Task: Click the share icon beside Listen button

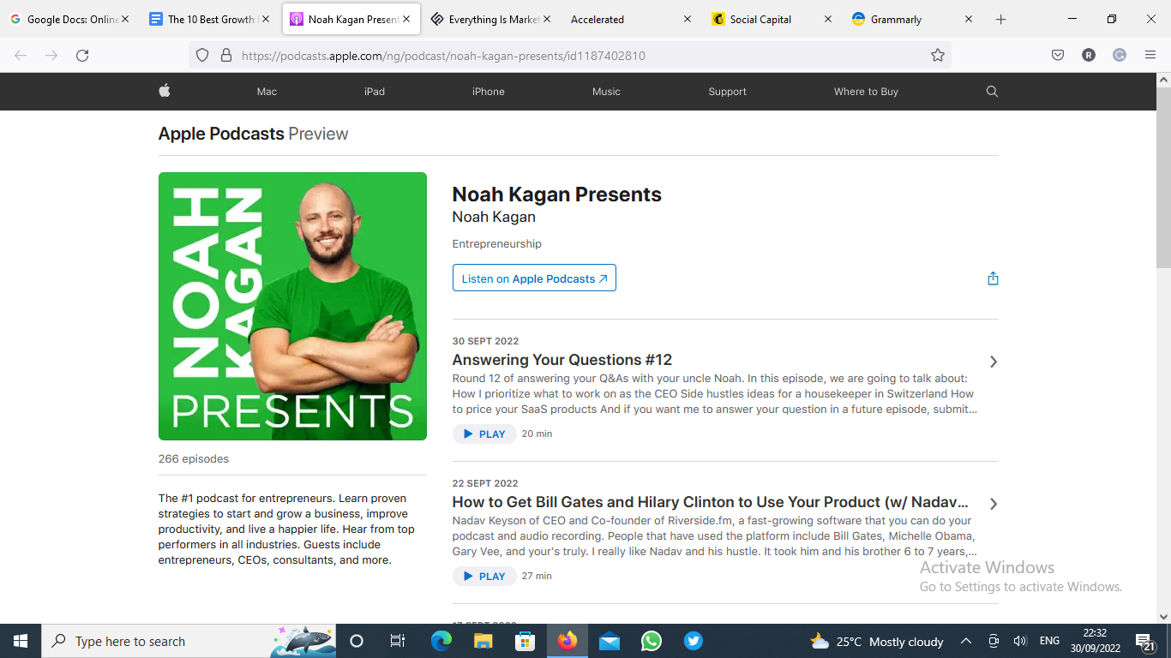Action: [993, 278]
